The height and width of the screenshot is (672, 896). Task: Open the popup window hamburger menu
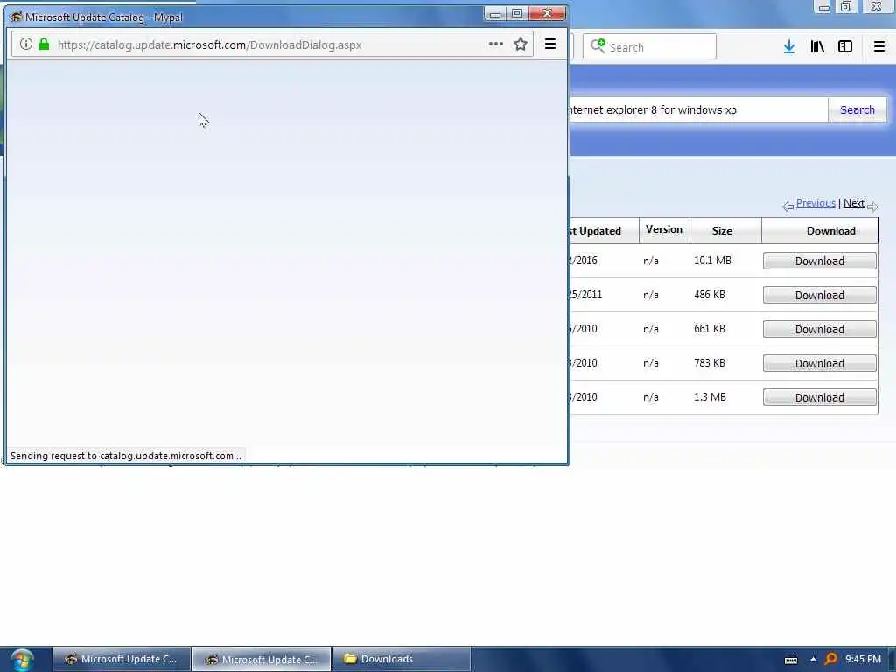tap(549, 44)
